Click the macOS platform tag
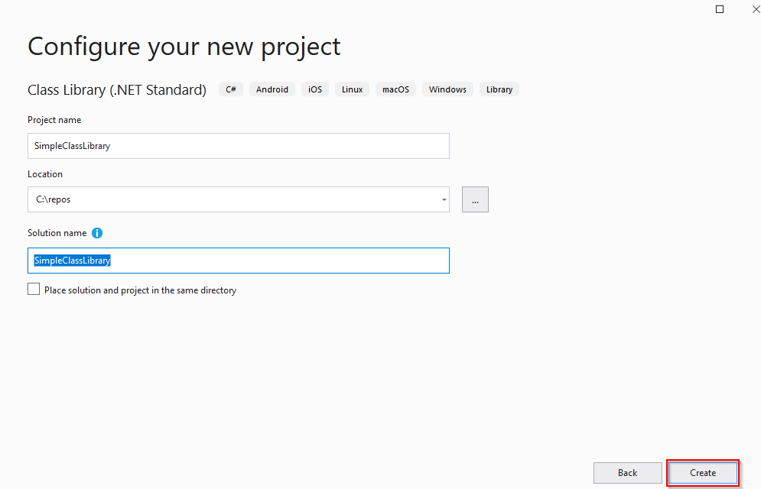761x489 pixels. pos(395,89)
